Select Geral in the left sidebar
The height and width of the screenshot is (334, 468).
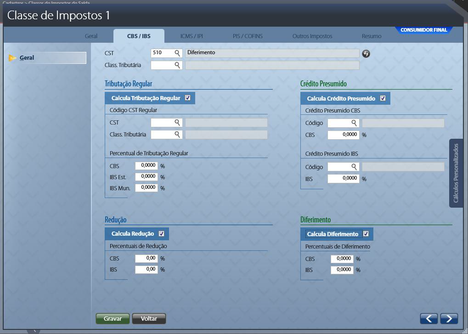(27, 58)
